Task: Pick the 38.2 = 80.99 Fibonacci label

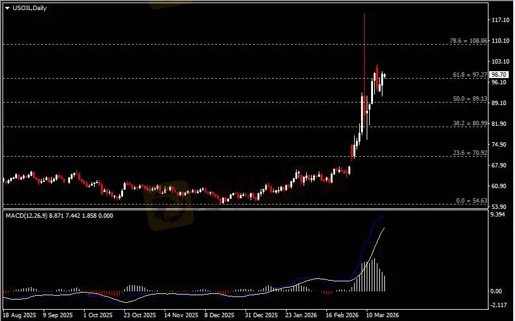Action: pyautogui.click(x=470, y=123)
